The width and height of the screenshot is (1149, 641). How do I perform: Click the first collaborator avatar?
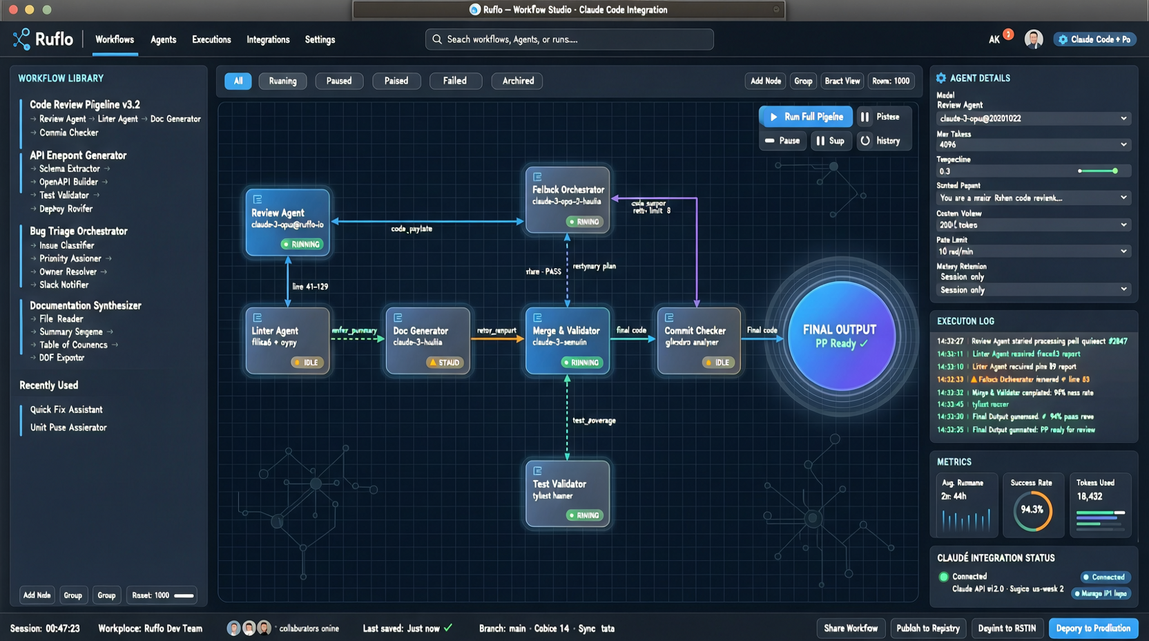click(x=233, y=628)
